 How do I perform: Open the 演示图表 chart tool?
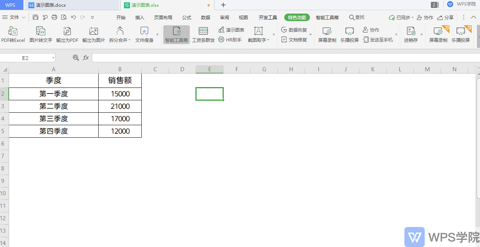point(231,30)
